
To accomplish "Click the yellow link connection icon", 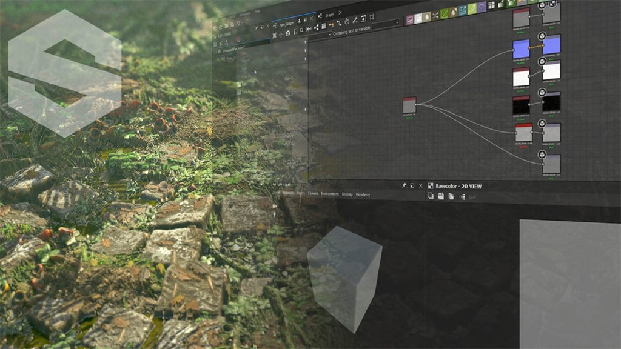I will click(332, 24).
